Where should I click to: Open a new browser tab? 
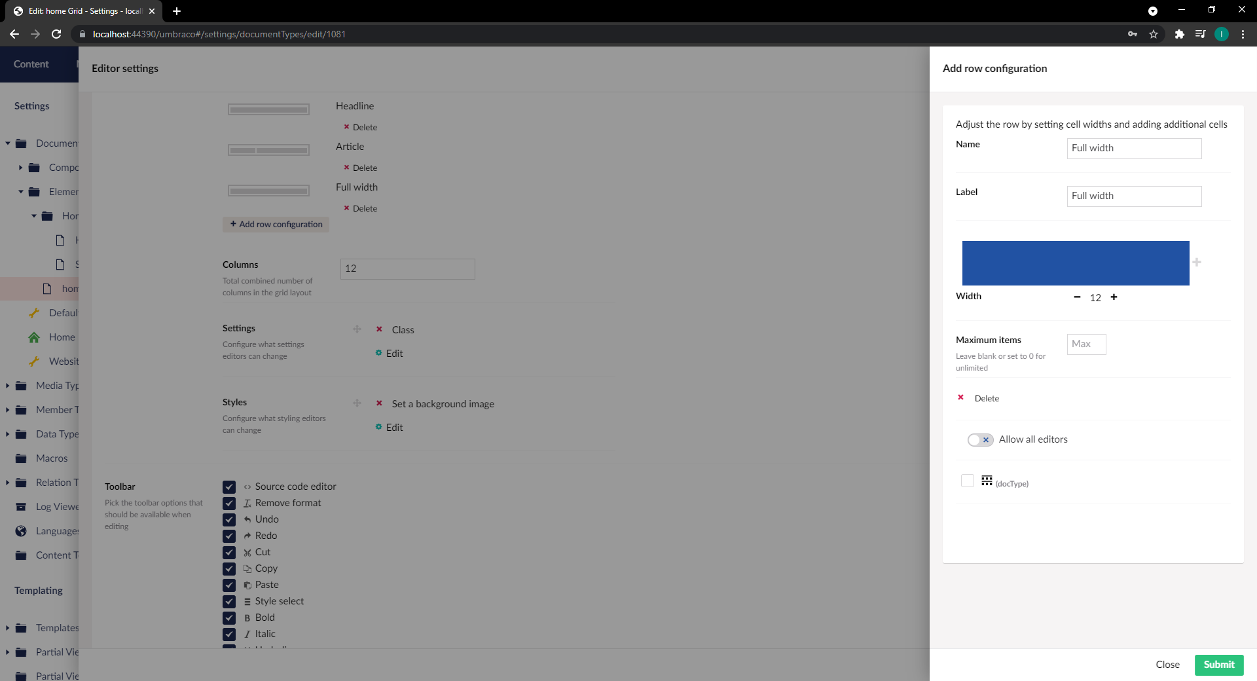(x=177, y=11)
